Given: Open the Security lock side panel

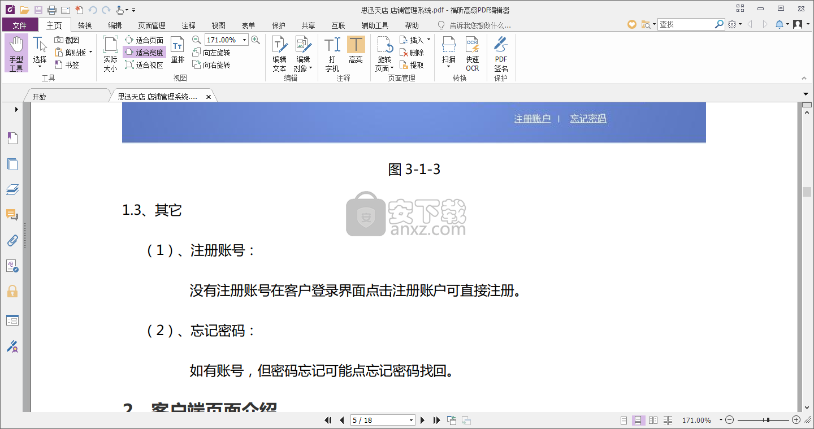Looking at the screenshot, I should point(12,292).
